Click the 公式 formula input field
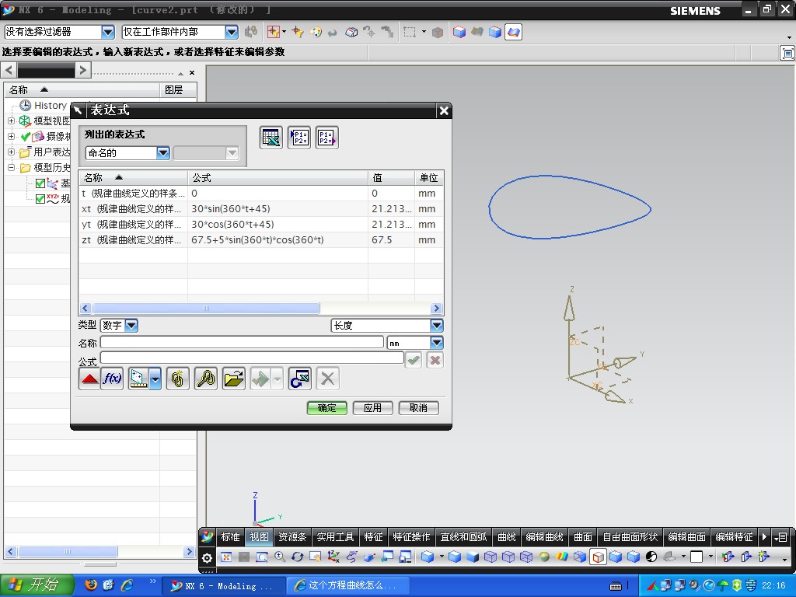This screenshot has width=796, height=597. (252, 358)
